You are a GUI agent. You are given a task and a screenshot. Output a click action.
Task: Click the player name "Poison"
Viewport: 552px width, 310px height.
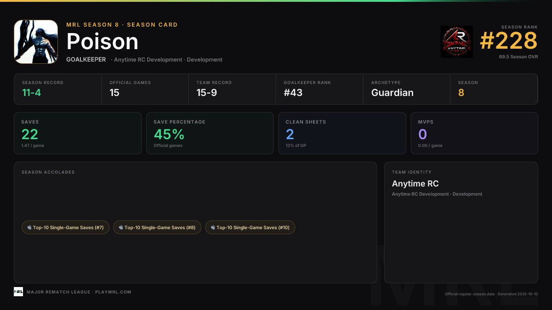(102, 42)
